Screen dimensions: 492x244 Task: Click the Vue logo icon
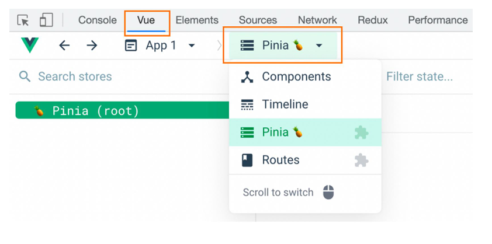coord(30,45)
